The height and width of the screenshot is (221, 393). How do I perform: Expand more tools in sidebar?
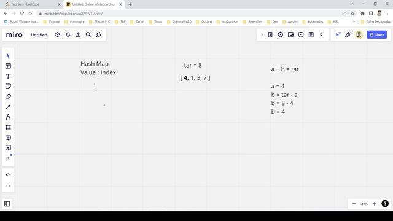point(8,158)
